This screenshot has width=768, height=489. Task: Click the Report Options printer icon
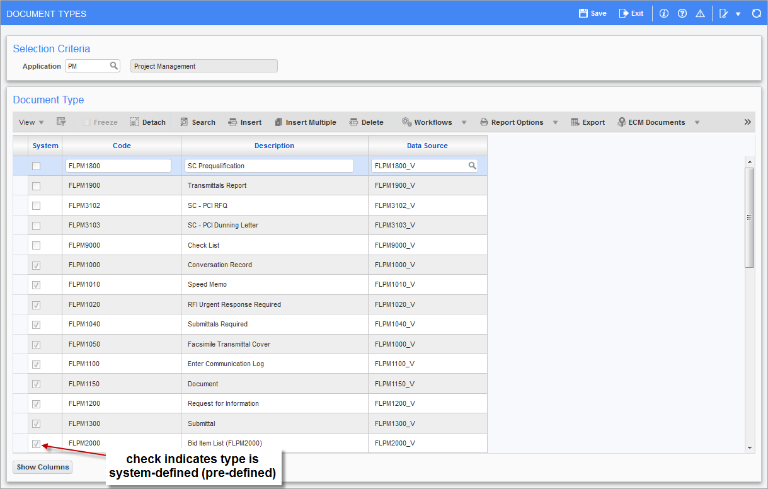tap(484, 122)
